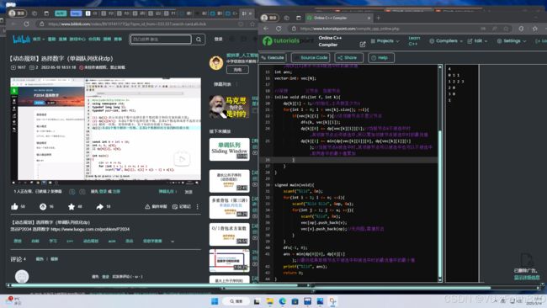Viewport: 547px width, 308px height.
Task: Click the bilibili address bar URL
Action: pyautogui.click(x=127, y=24)
